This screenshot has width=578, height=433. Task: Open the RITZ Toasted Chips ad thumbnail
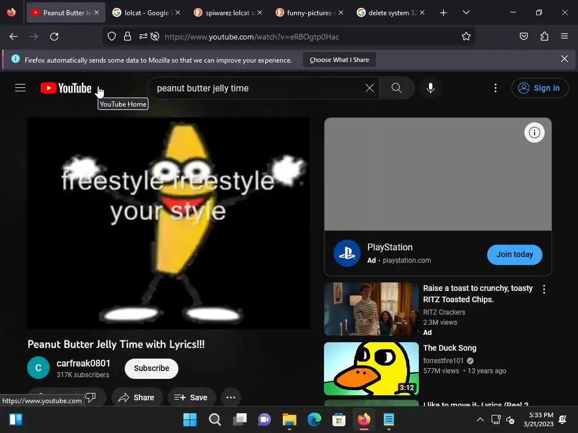pos(371,309)
